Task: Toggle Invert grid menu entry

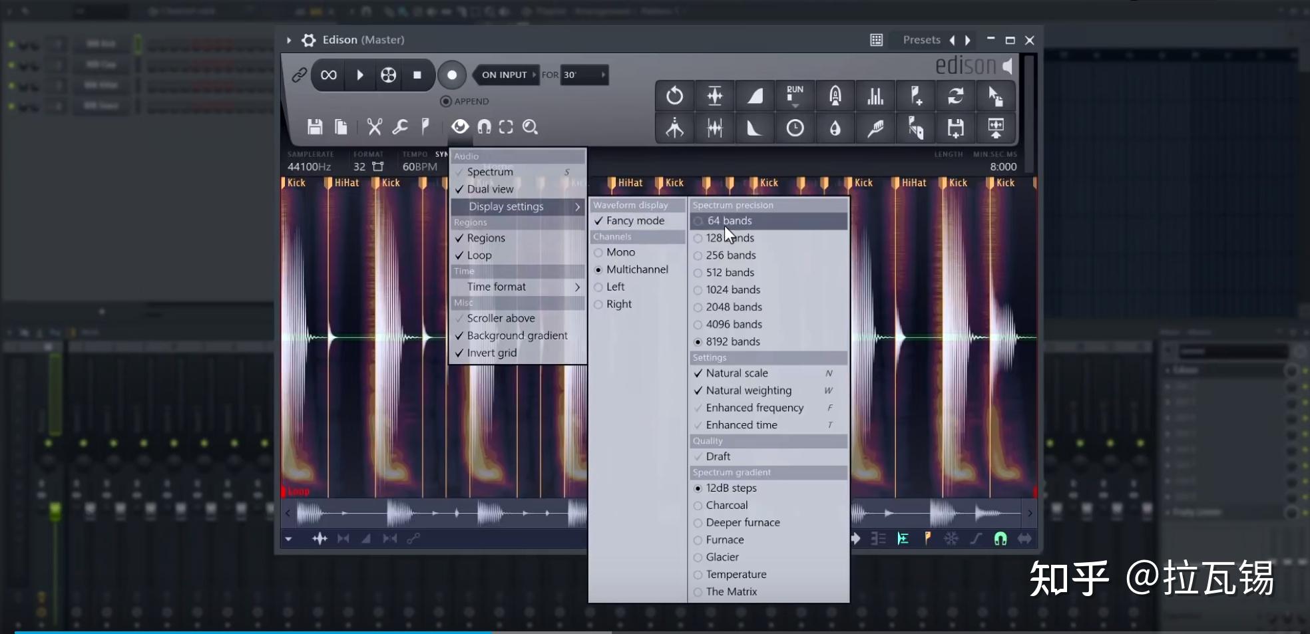Action: pos(518,353)
